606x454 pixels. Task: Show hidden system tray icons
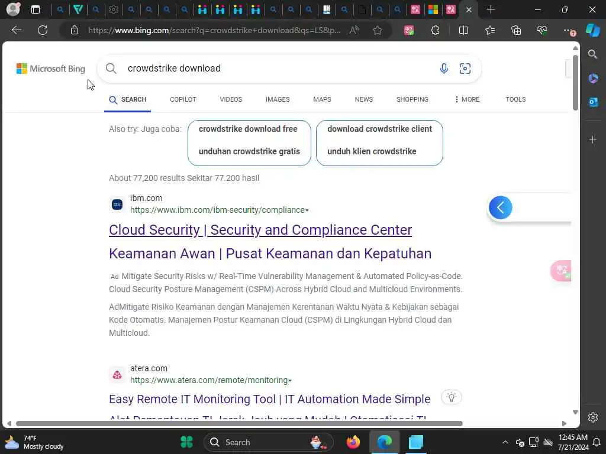coord(505,442)
